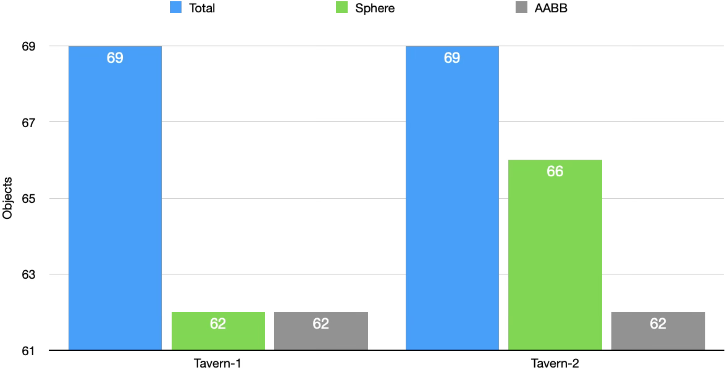Click the 65 value on the y-axis
The image size is (725, 370).
tap(29, 199)
